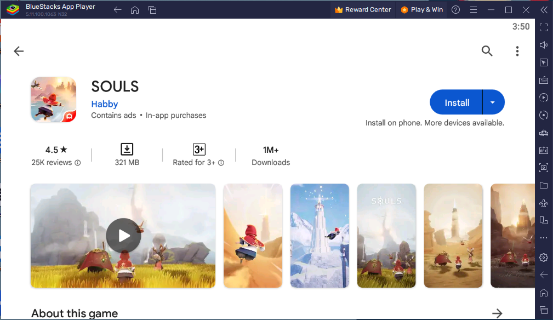The height and width of the screenshot is (320, 553).
Task: Go back in Play Store page
Action: point(19,51)
